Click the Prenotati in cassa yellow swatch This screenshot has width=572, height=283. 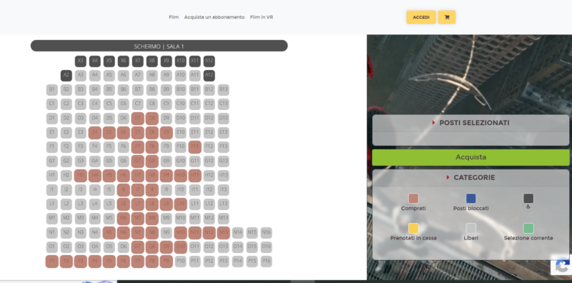[413, 228]
